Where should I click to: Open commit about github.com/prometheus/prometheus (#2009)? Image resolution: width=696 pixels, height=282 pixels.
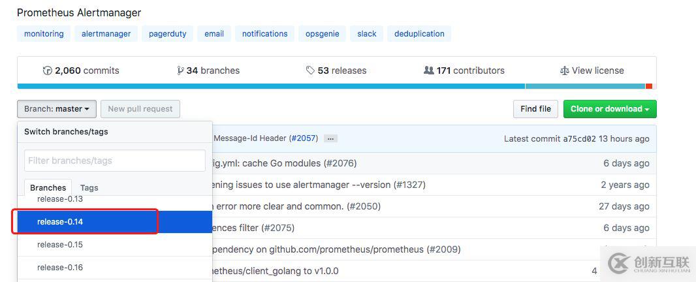coord(336,249)
